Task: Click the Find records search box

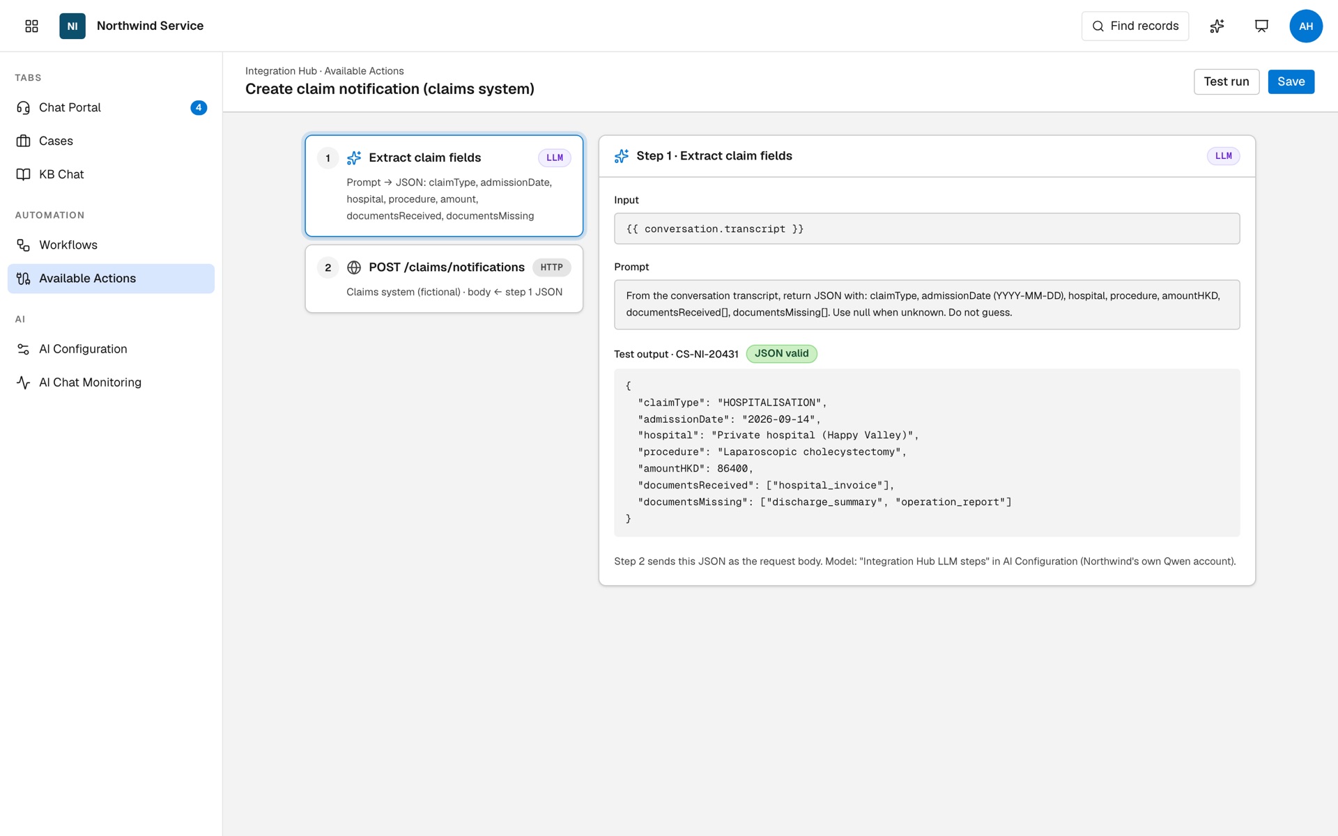Action: click(1135, 26)
